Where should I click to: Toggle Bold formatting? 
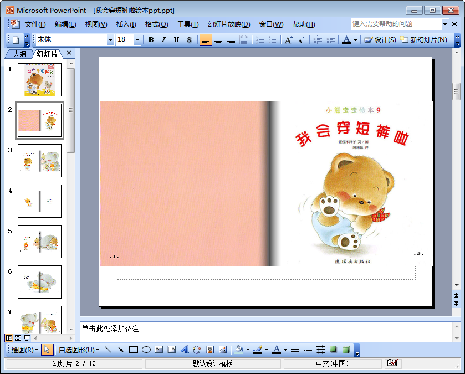tap(151, 40)
